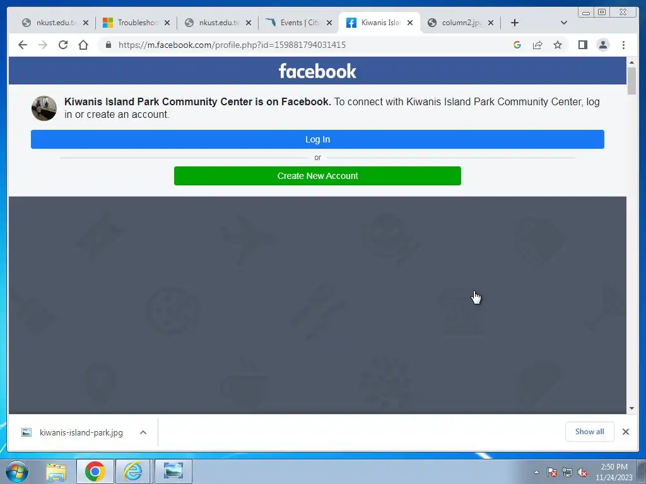
Task: Close the first nkust.edu.tw tab
Action: [x=86, y=23]
